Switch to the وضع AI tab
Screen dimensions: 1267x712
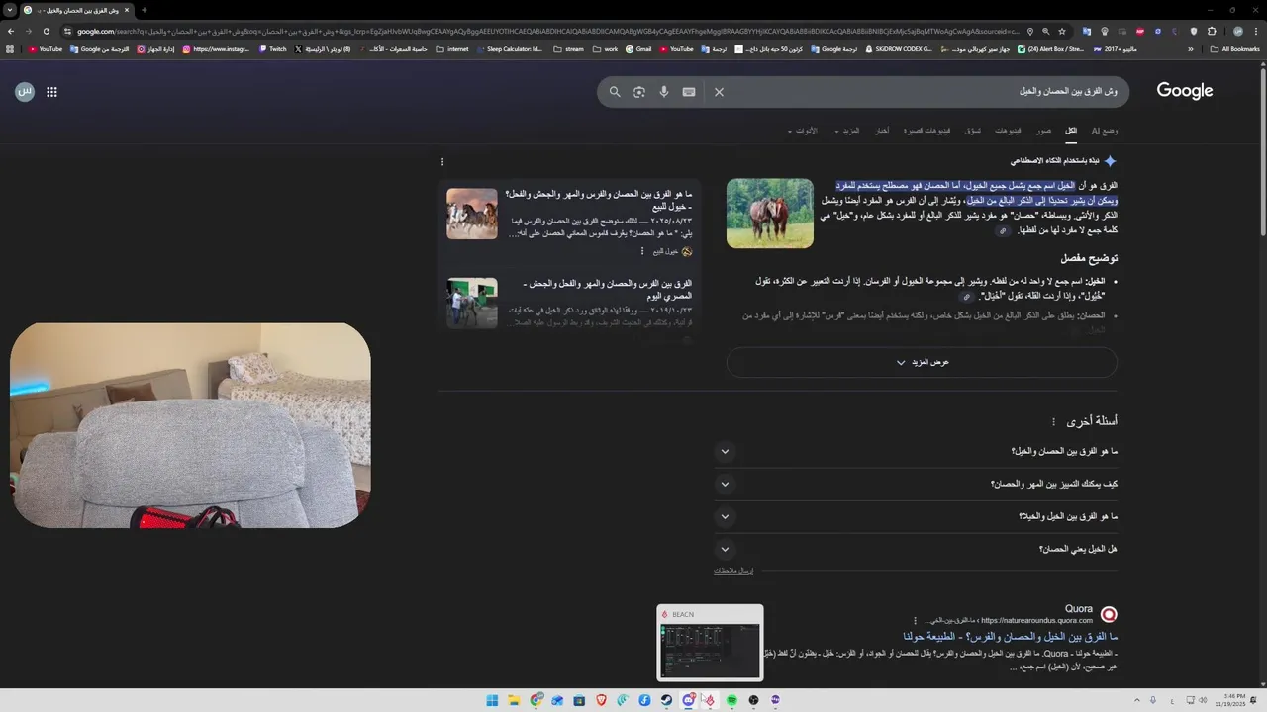pyautogui.click(x=1105, y=131)
